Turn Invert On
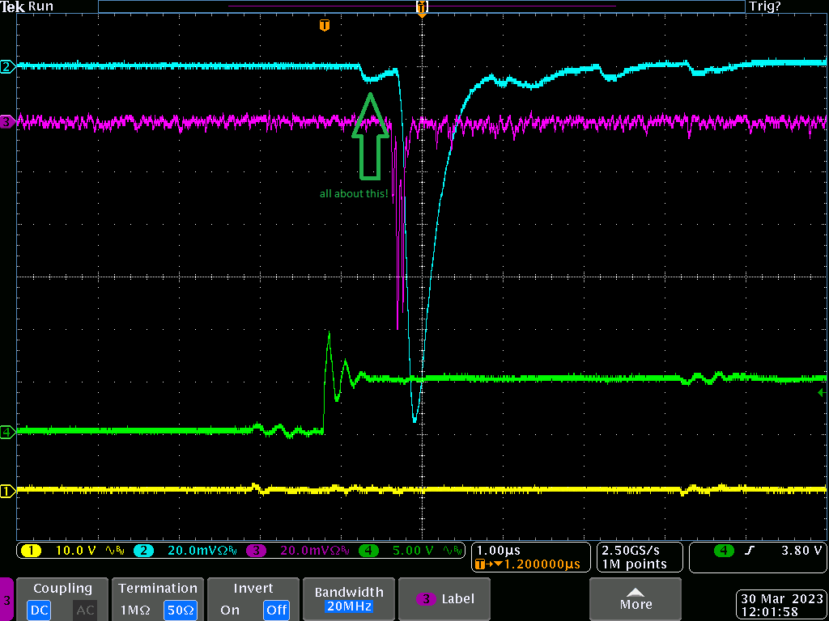 [230, 610]
